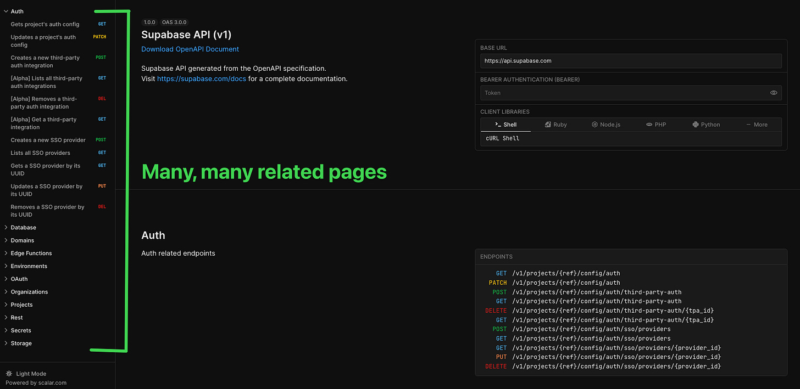Click Download OpenAPI Document link
800x389 pixels.
tap(190, 49)
